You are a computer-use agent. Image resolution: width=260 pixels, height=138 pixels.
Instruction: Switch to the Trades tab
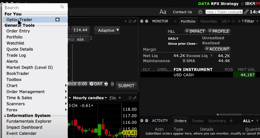[197, 121]
